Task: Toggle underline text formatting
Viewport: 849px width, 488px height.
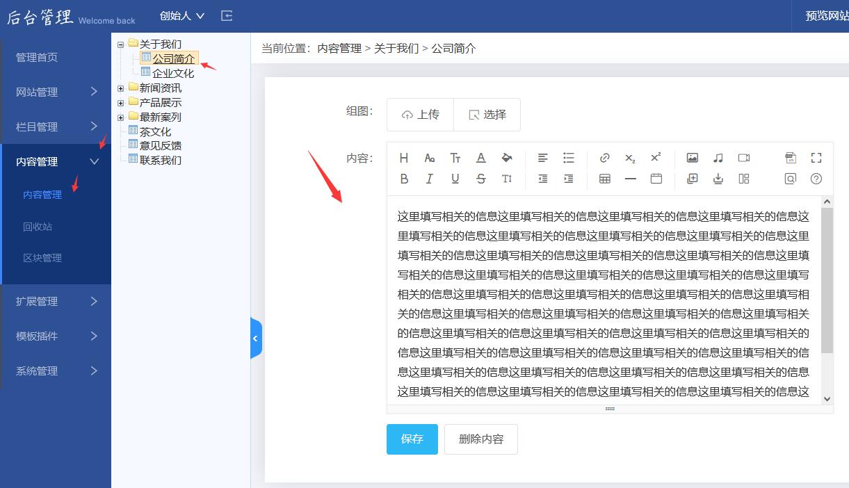Action: (x=455, y=179)
